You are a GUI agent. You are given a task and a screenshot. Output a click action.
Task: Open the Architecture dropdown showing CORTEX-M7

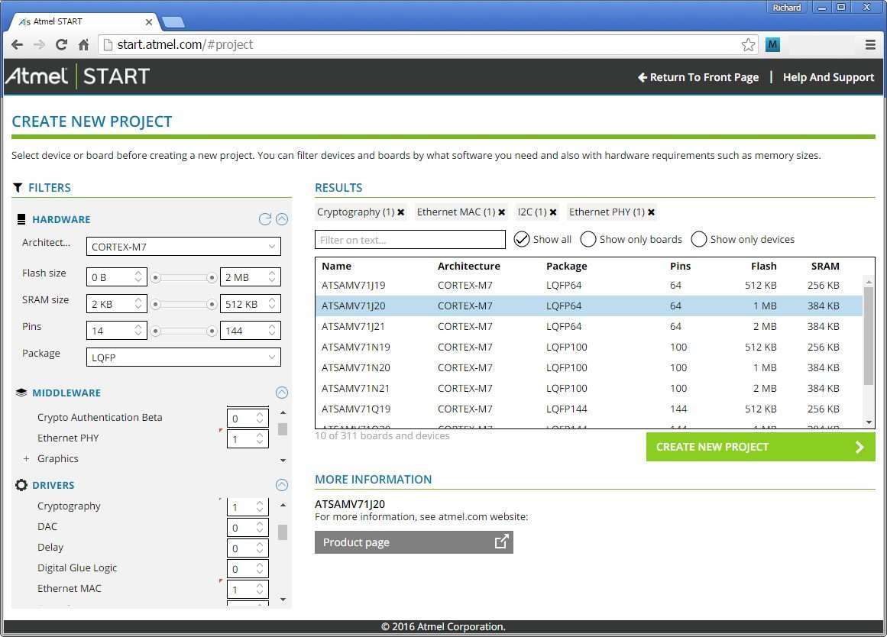tap(183, 247)
